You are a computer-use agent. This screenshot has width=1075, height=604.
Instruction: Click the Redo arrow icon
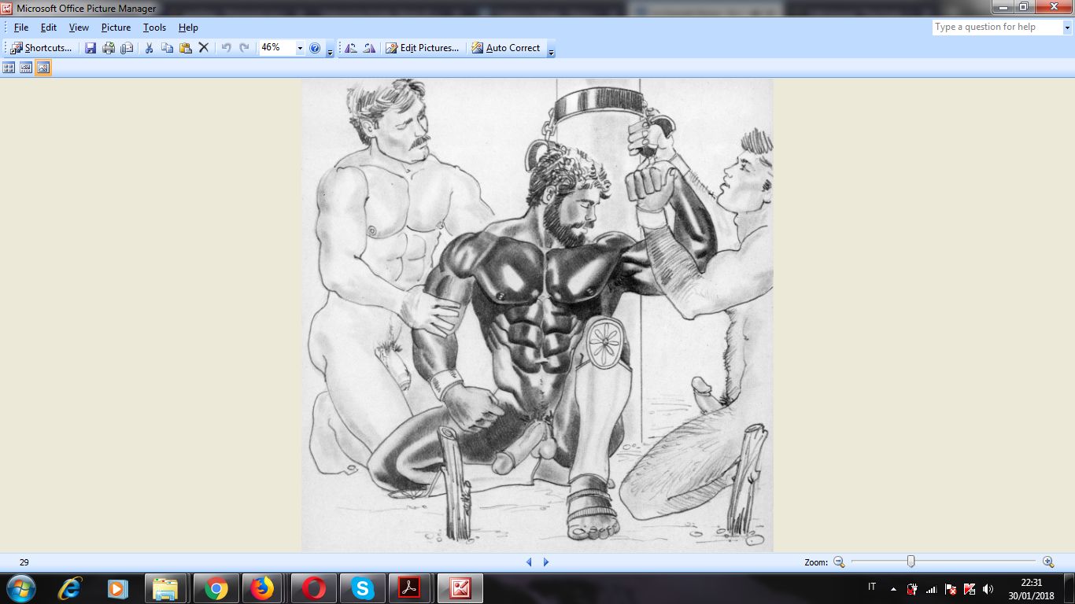[244, 48]
